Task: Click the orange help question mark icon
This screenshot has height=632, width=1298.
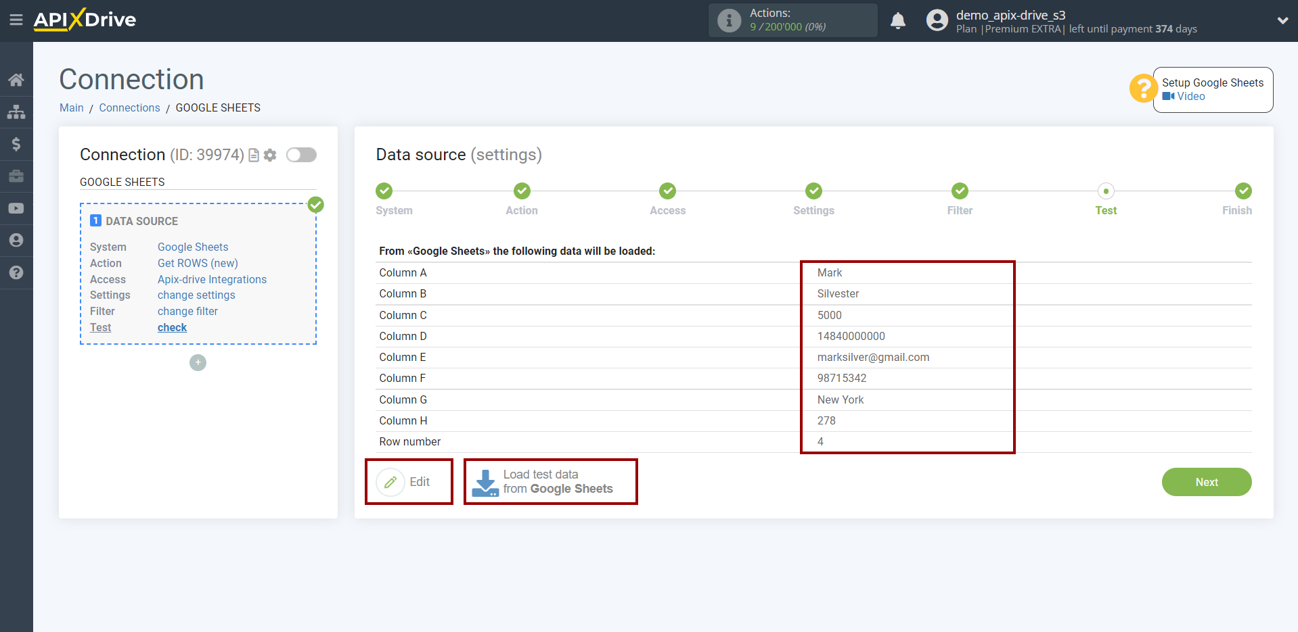Action: 1143,89
